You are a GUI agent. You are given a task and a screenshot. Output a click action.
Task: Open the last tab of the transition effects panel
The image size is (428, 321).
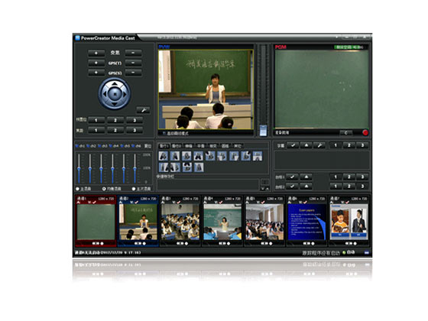238,146
